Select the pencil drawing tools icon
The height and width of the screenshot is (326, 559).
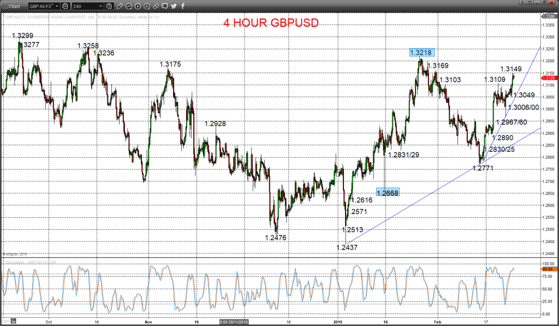pos(120,6)
